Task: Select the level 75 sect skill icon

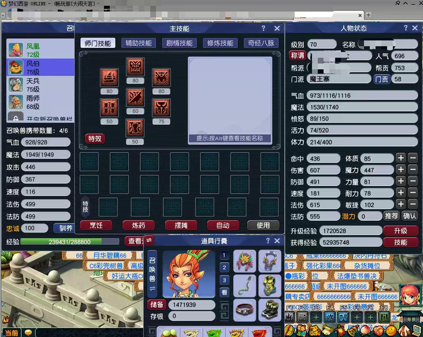Action: [x=161, y=107]
